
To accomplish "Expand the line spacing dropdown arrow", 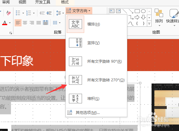I will point(63,13).
